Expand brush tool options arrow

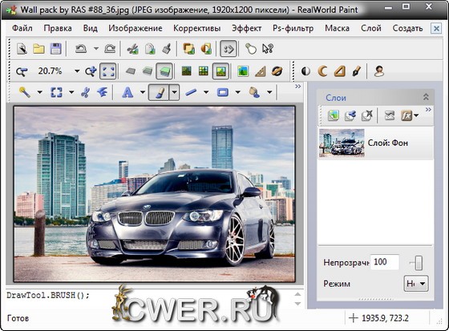(175, 92)
